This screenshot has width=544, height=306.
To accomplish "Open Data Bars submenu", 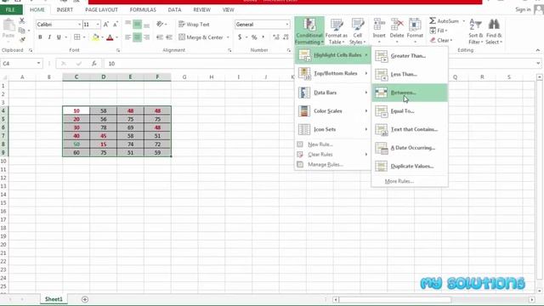I will (332, 93).
